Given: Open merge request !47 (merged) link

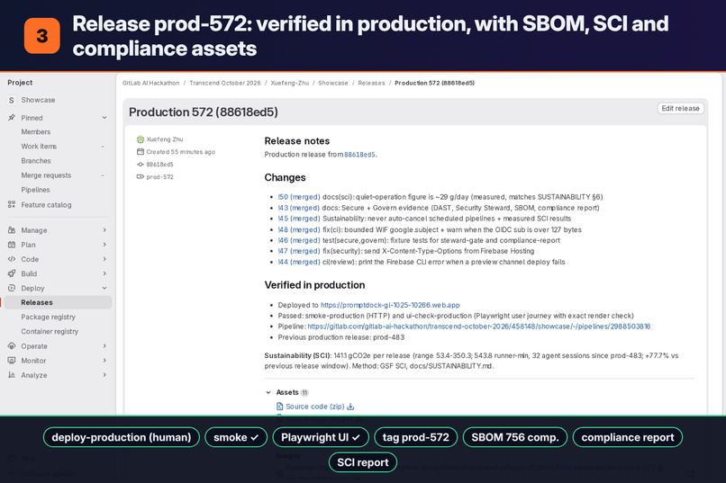Looking at the screenshot, I should coord(299,251).
